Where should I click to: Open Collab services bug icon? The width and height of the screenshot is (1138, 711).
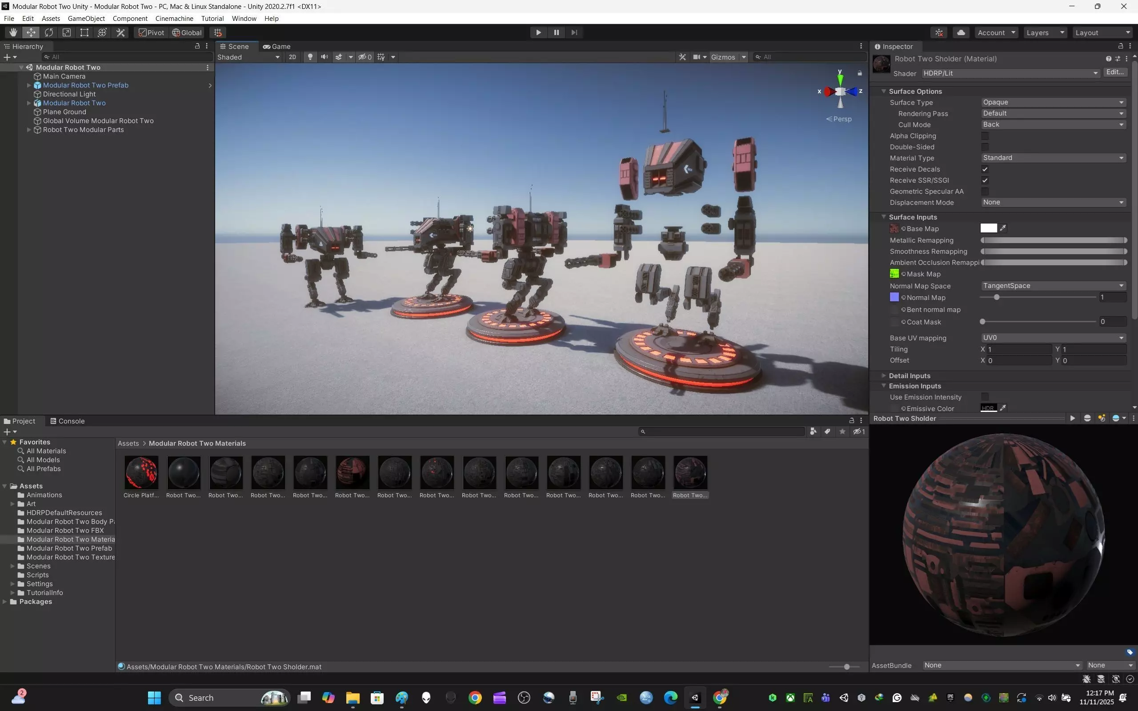point(939,32)
